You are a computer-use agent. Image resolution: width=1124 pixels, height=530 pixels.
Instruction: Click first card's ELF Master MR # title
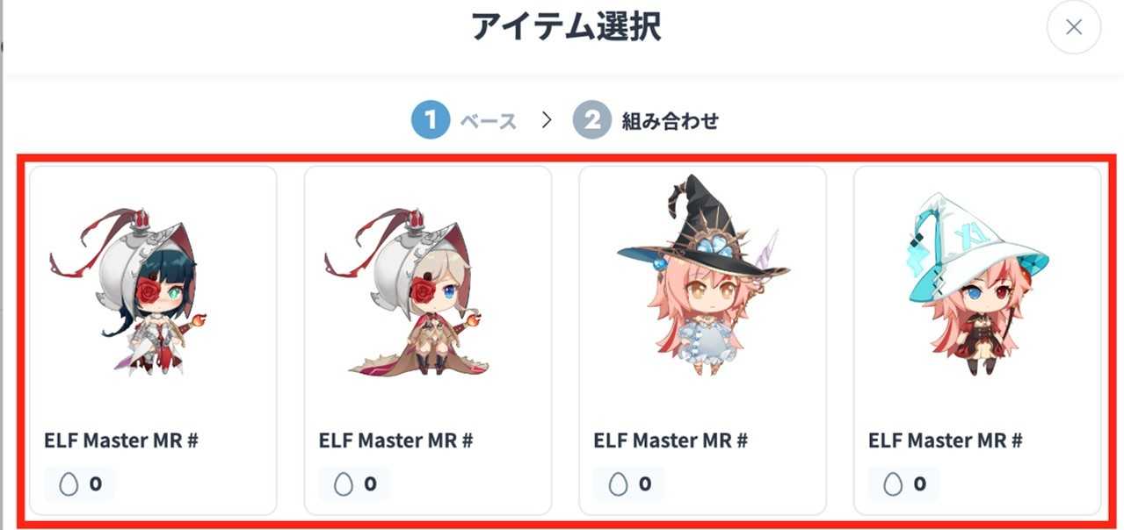tap(121, 440)
